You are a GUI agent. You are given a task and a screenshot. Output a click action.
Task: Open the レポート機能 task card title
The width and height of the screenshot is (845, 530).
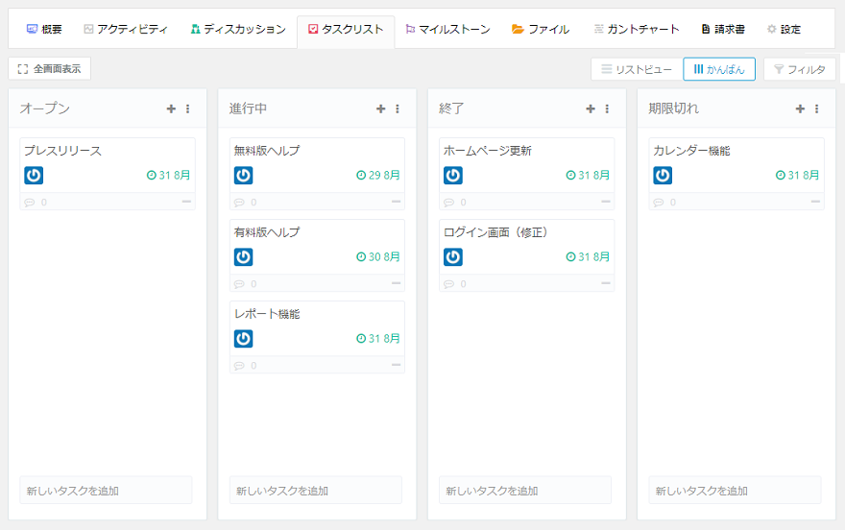267,314
